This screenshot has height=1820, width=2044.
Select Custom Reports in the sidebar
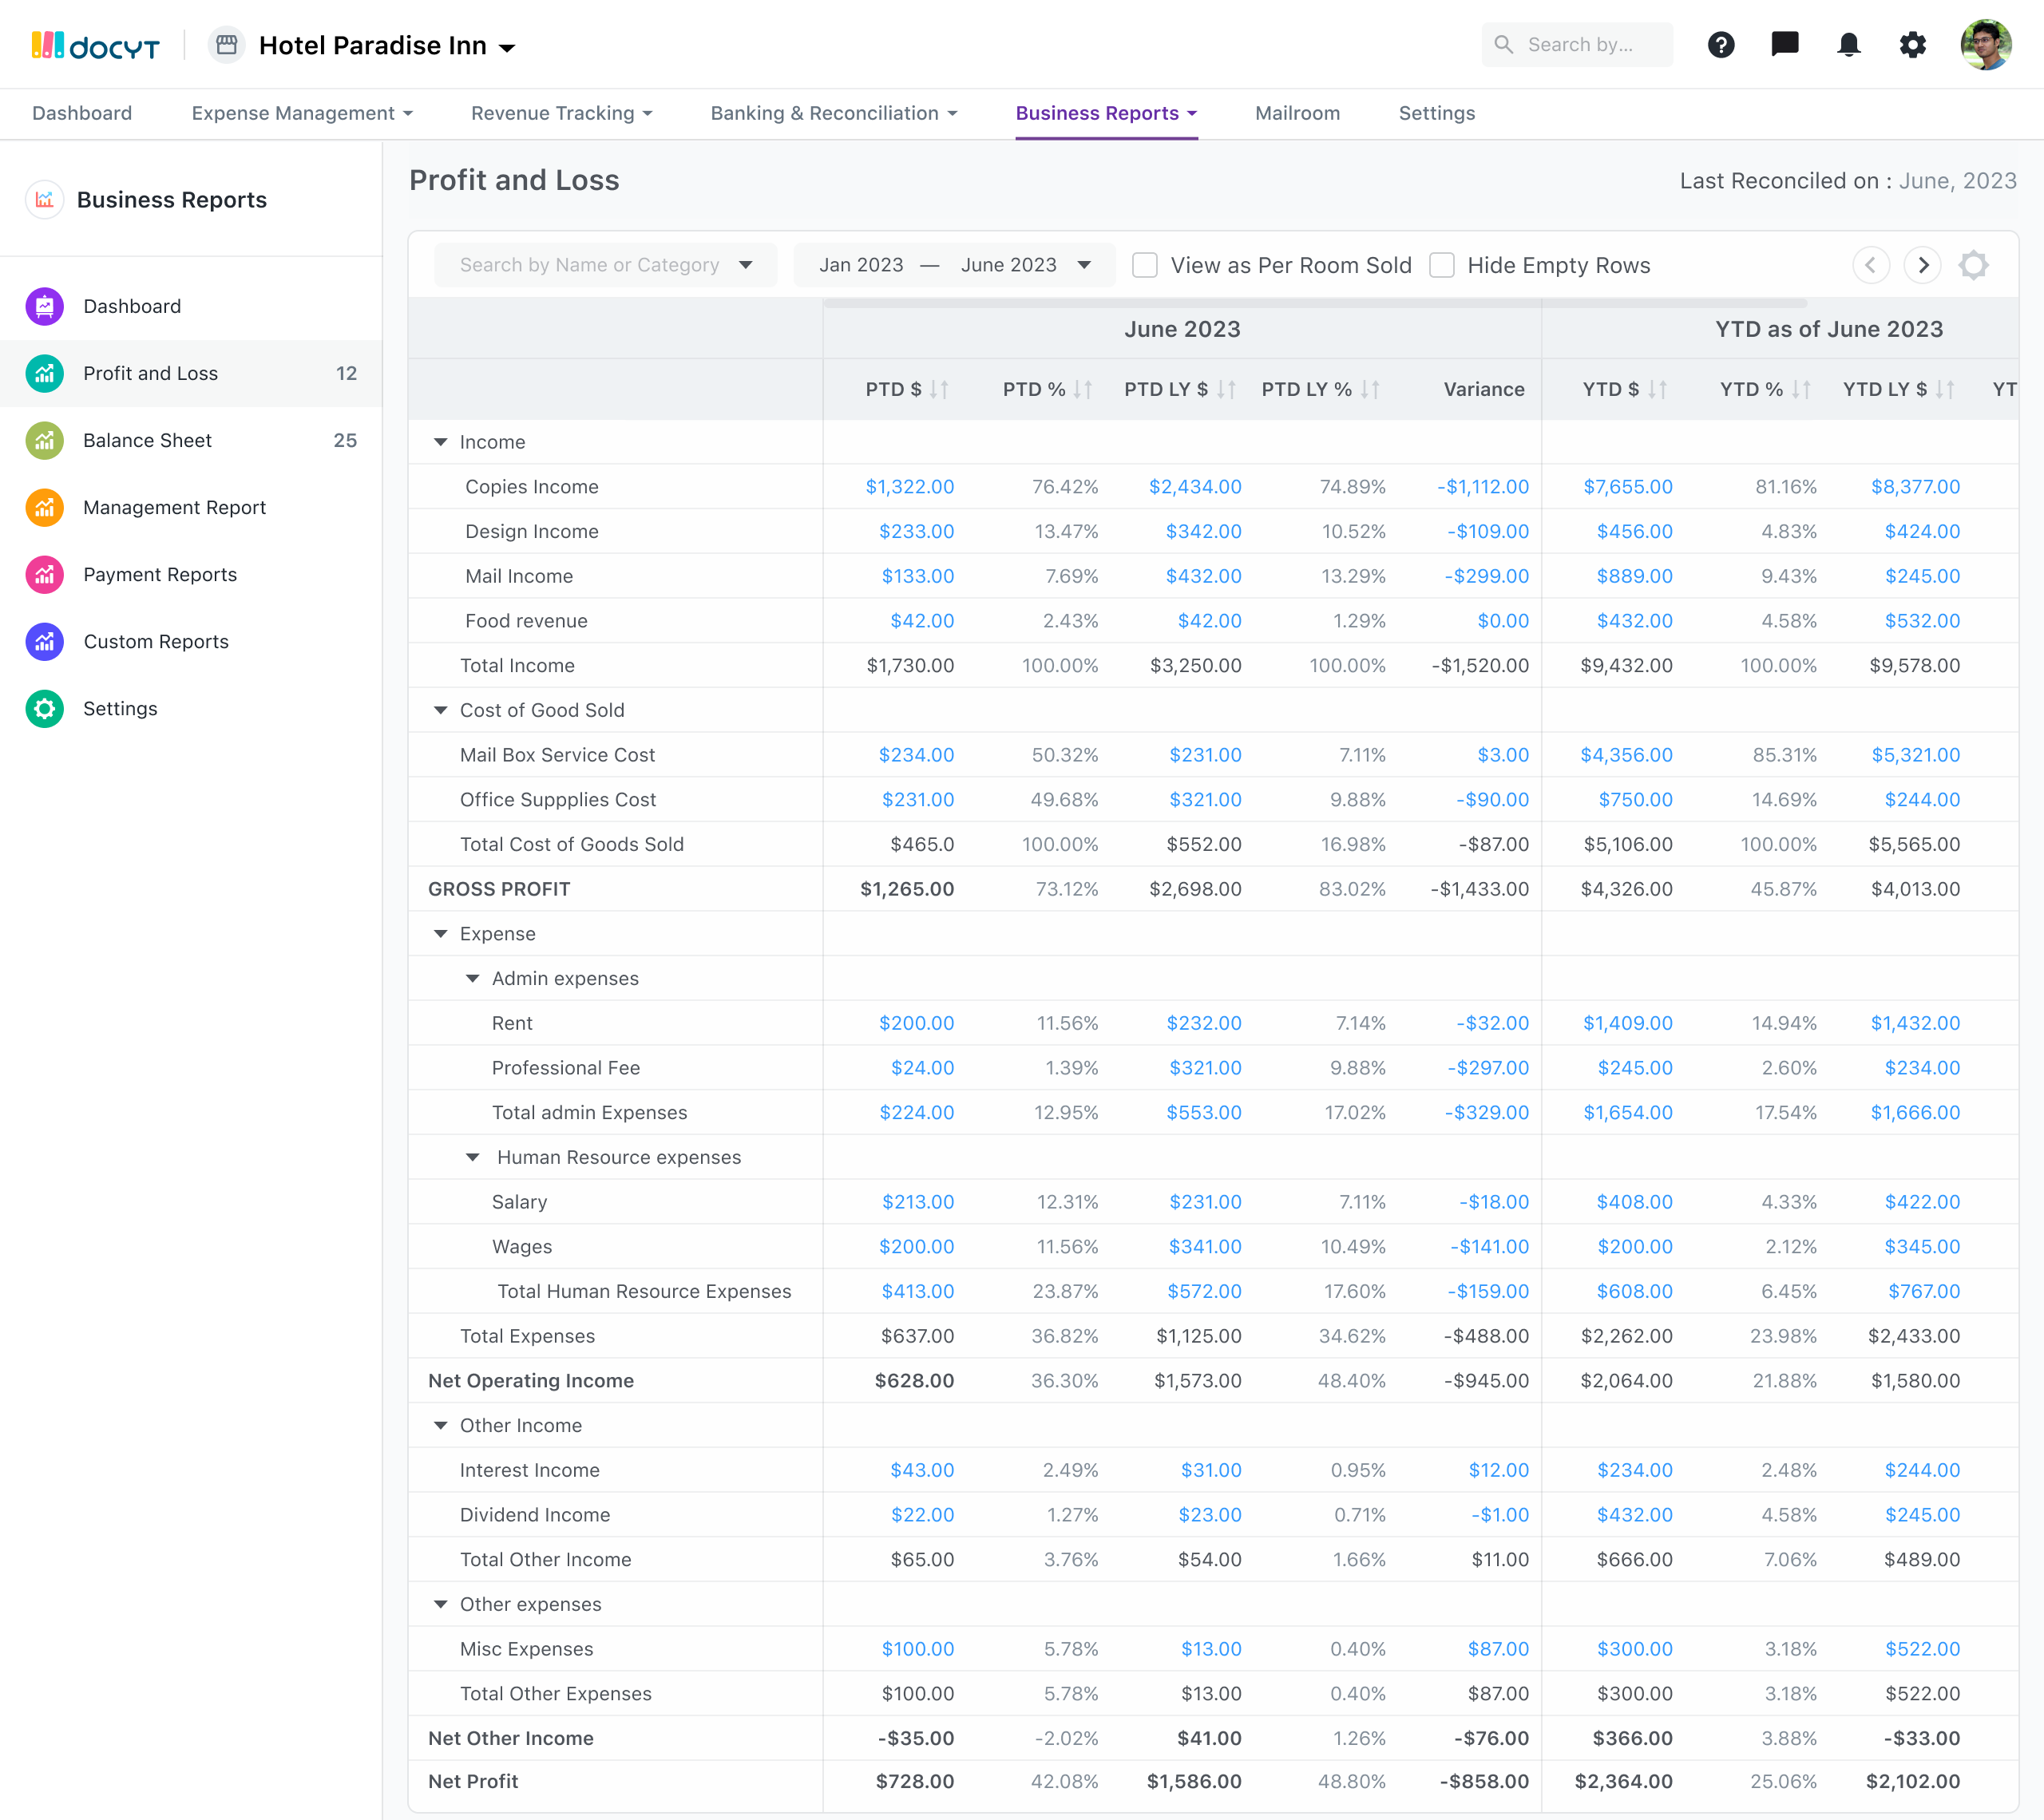(156, 641)
